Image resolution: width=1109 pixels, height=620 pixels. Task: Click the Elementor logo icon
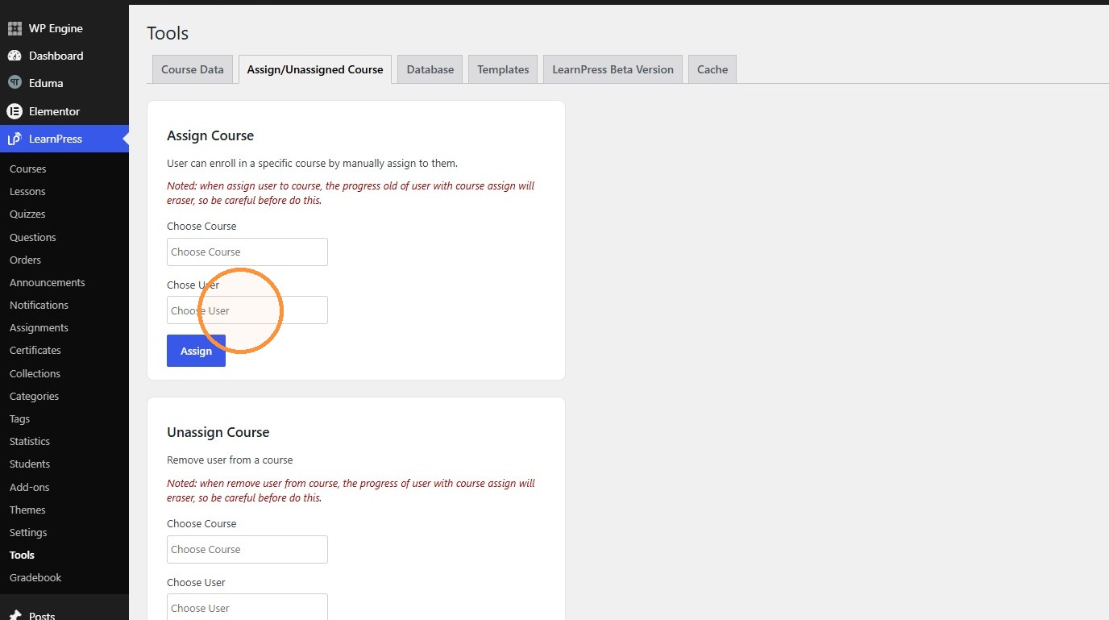[x=15, y=111]
